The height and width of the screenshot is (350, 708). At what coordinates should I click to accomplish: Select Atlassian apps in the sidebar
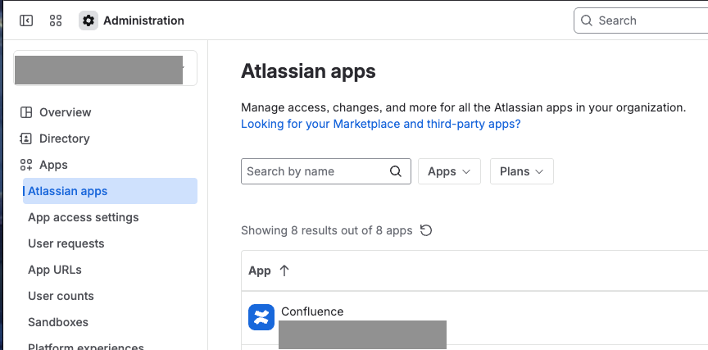110,191
